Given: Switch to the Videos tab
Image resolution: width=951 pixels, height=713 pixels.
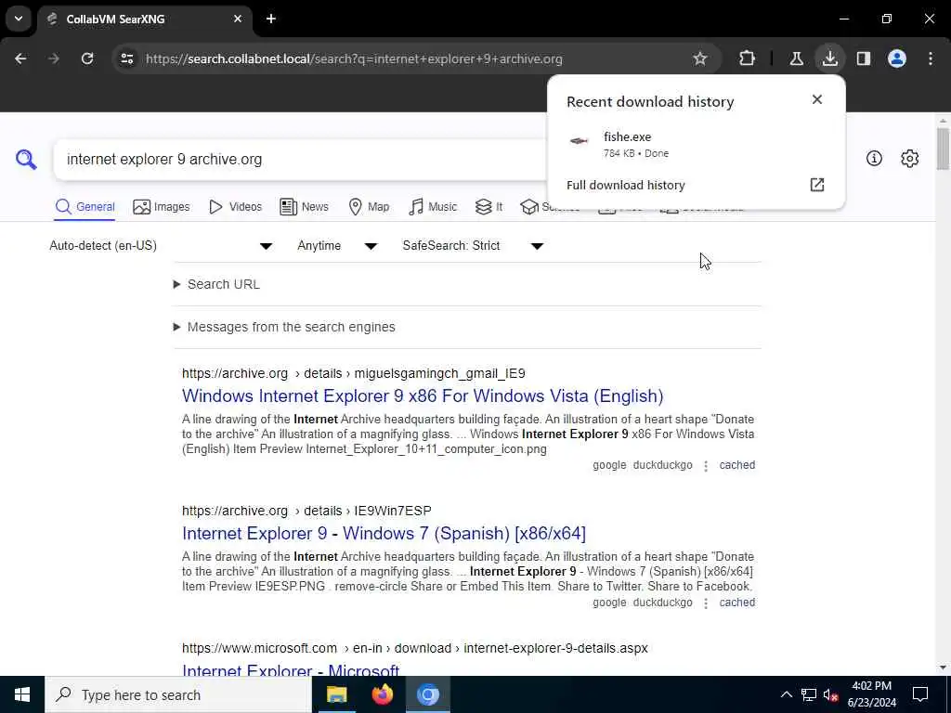Looking at the screenshot, I should 235,207.
